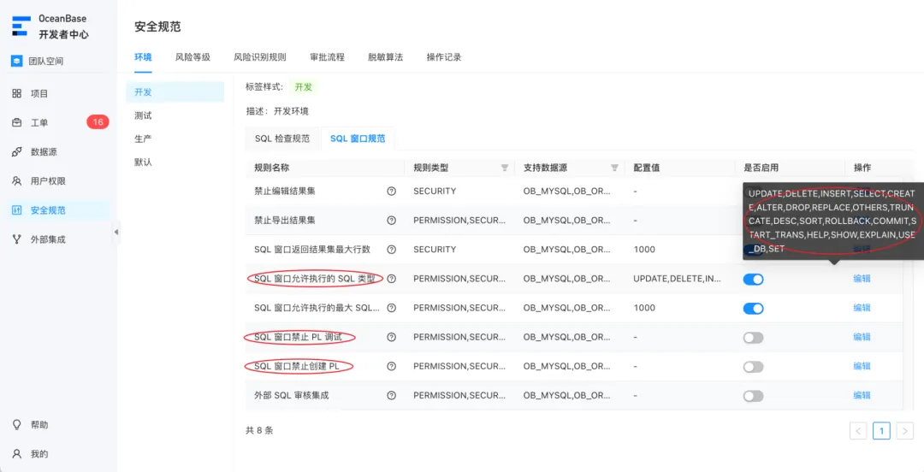Click the red 16 badge on 工单
Viewport: 924px width, 472px height.
pos(98,122)
